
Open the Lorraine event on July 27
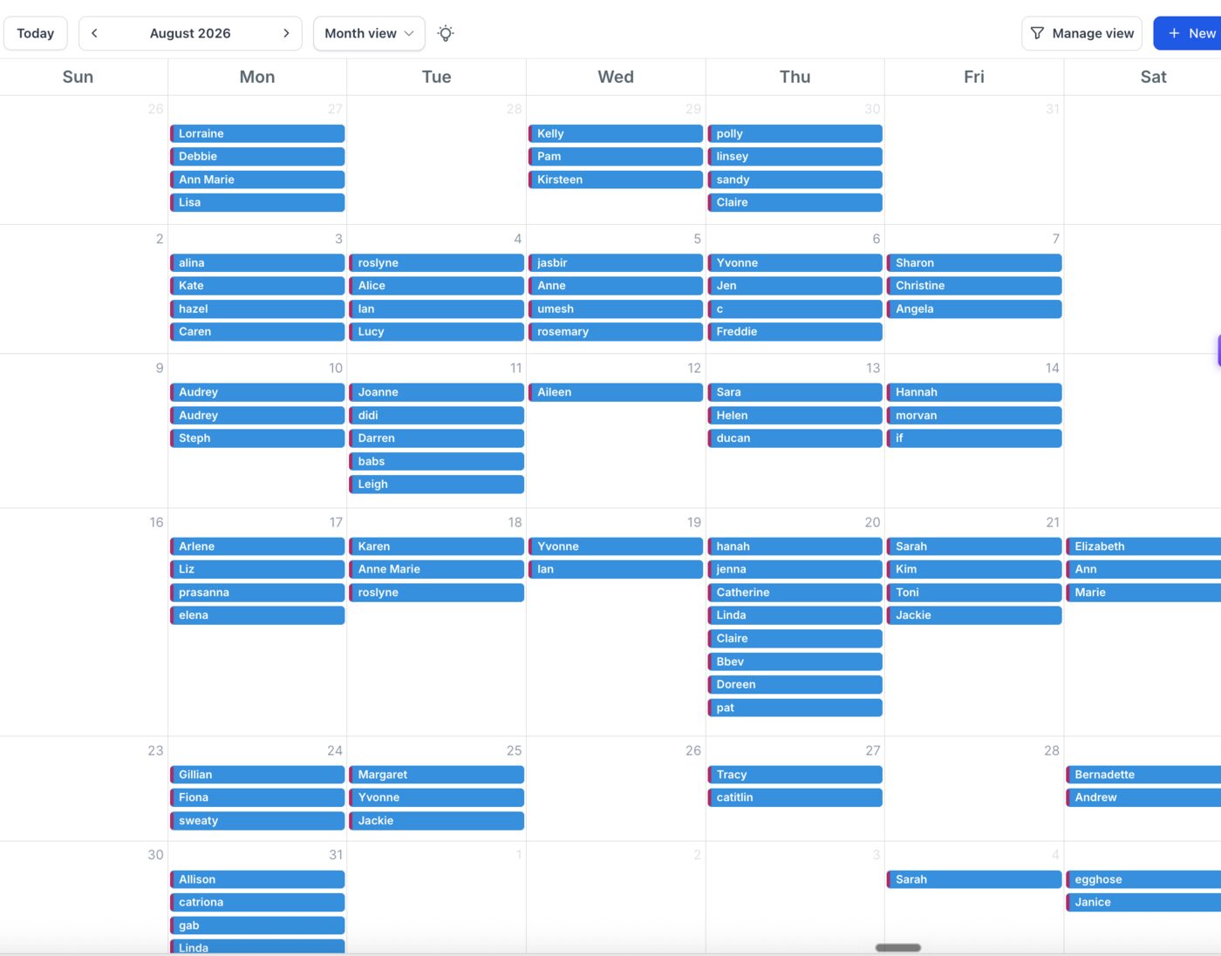point(257,133)
